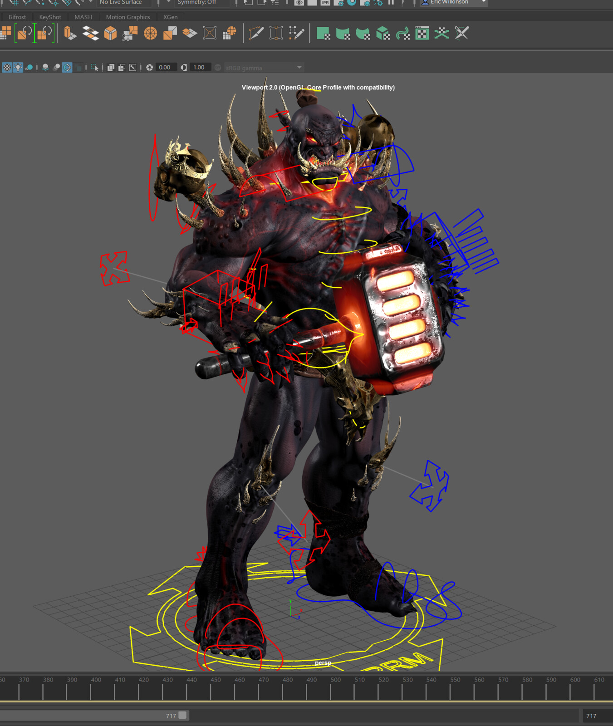Open the Eric Wilkinson account dropdown

tap(454, 3)
